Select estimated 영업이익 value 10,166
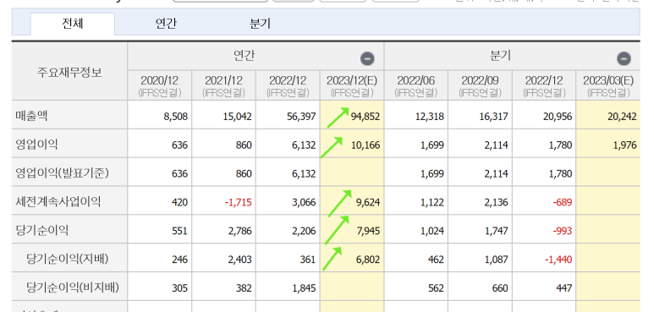This screenshot has width=654, height=312. pos(365,145)
